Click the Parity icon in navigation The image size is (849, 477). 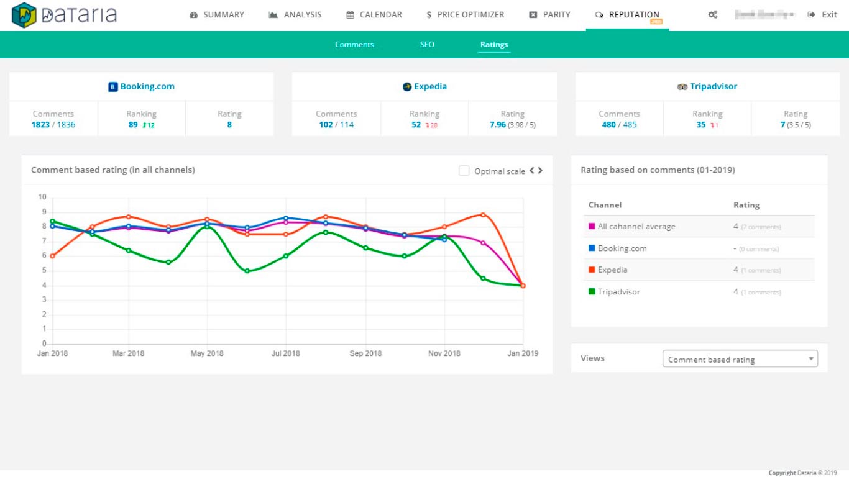[x=533, y=15]
